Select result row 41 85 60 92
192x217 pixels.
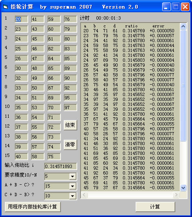point(129,163)
